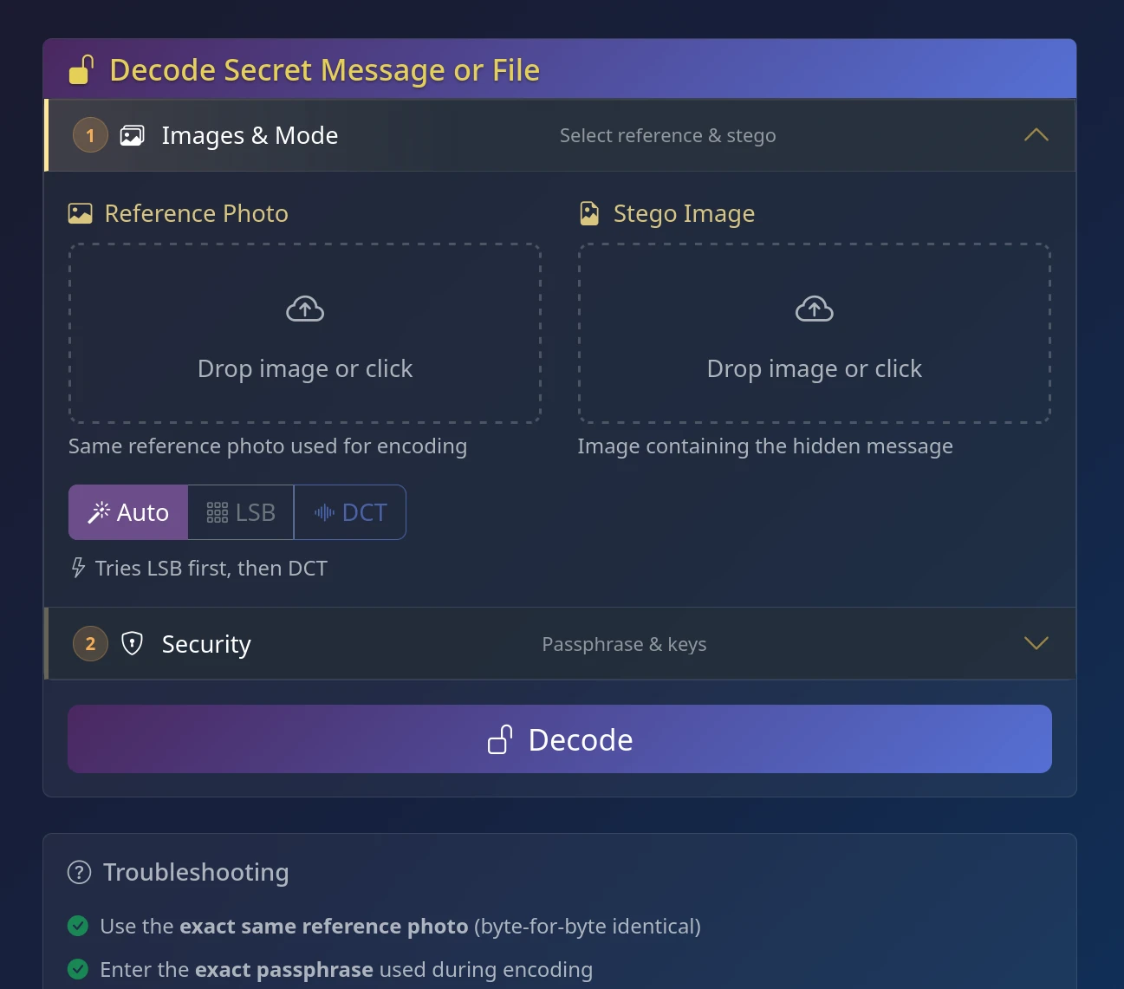
Task: Click the Decode button
Action: (560, 738)
